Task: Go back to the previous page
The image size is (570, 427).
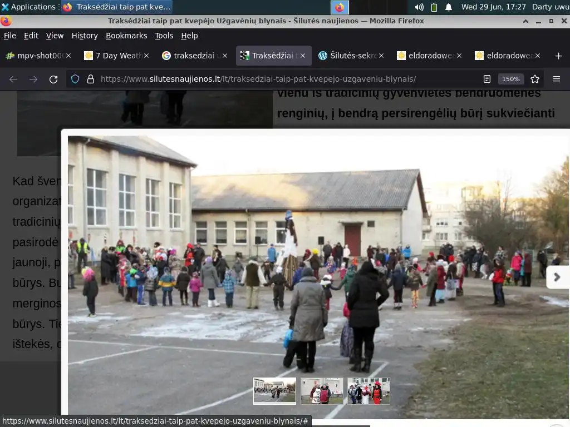Action: [x=13, y=79]
